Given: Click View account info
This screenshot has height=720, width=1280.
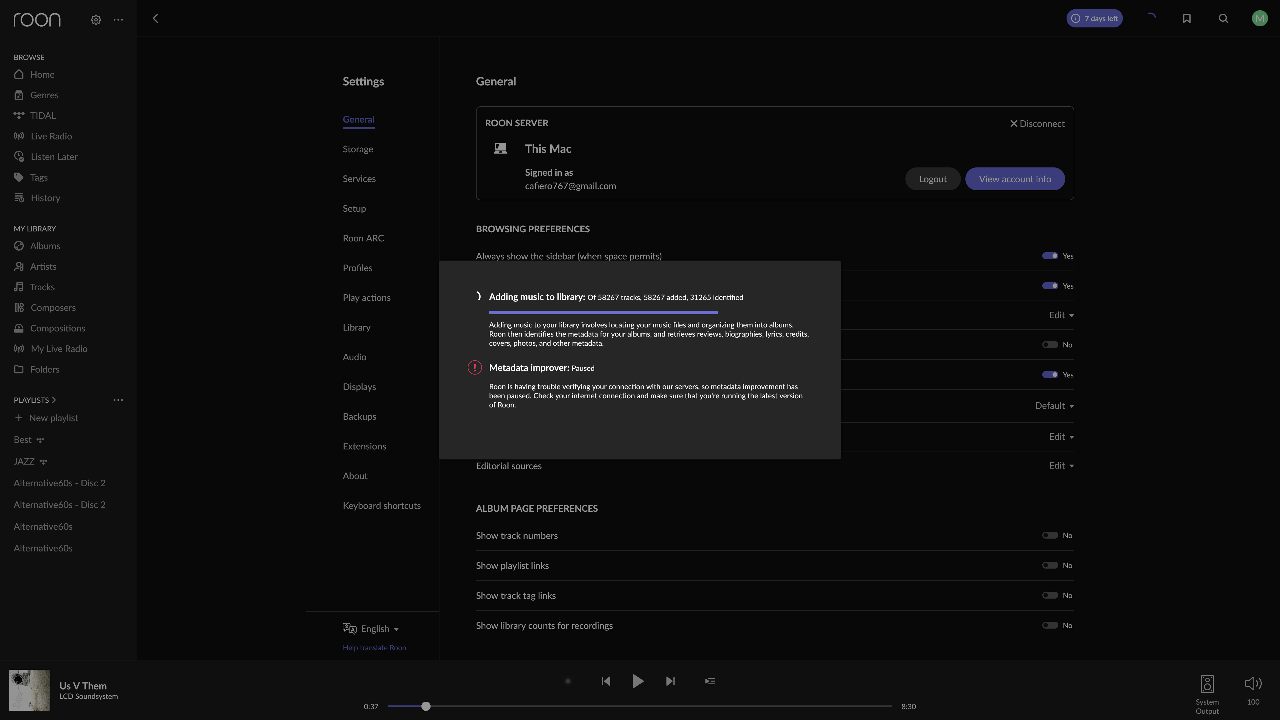Looking at the screenshot, I should point(1015,179).
